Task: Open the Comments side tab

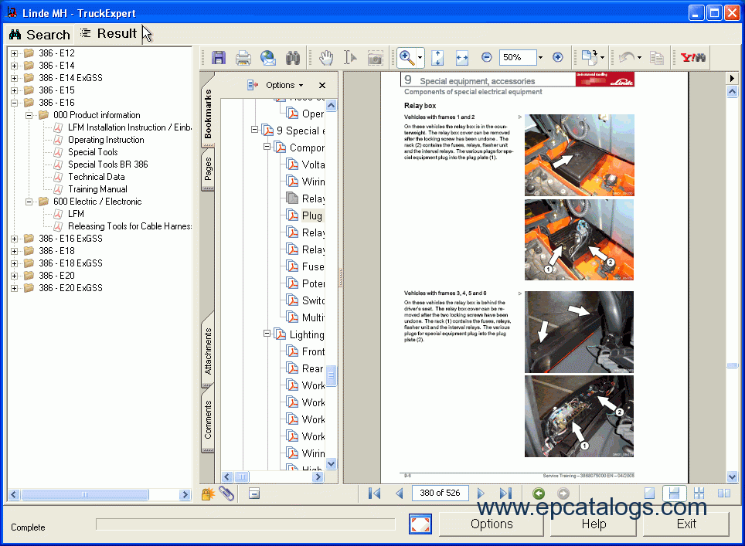Action: click(208, 419)
